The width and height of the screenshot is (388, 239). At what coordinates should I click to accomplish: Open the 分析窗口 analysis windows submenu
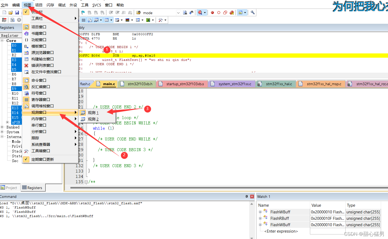[x=50, y=132]
